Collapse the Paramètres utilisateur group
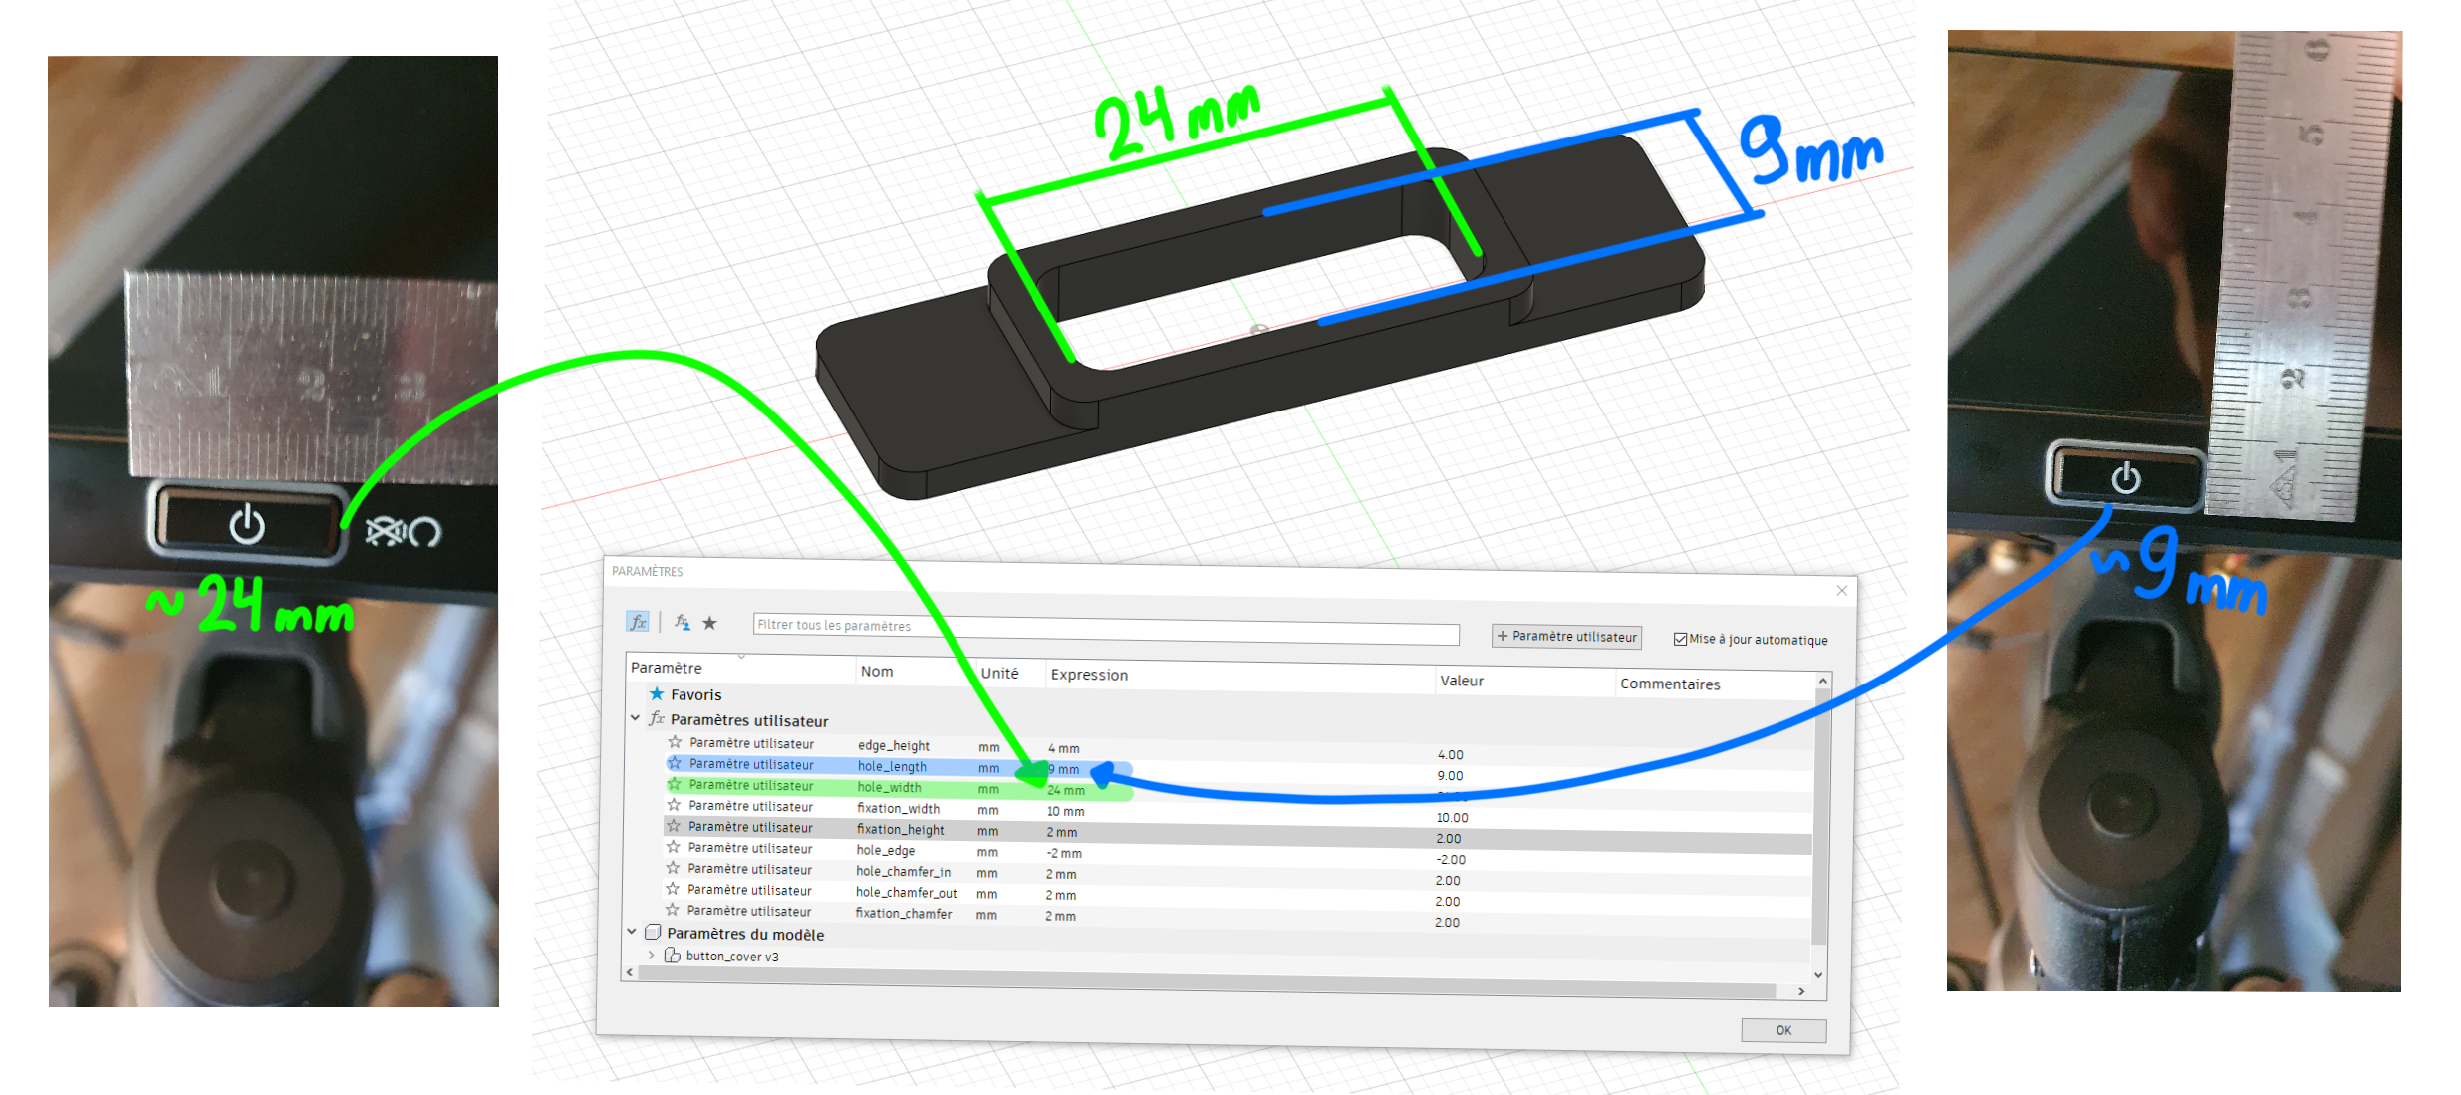Viewport: 2461px width, 1095px height. pyautogui.click(x=635, y=718)
